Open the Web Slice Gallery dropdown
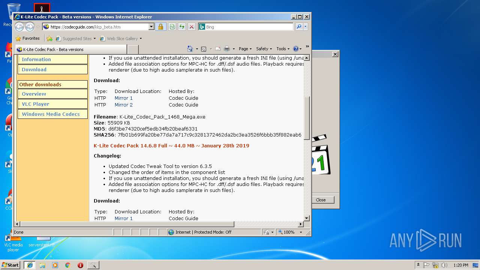The height and width of the screenshot is (270, 480). point(121,38)
